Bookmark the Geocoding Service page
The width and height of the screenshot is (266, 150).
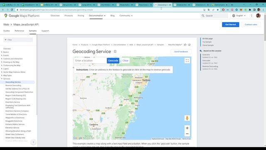pyautogui.click(x=115, y=51)
